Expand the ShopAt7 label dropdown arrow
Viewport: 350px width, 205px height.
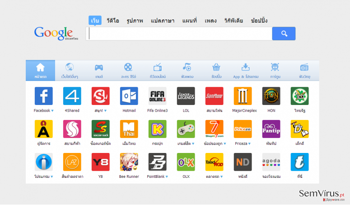click(x=225, y=144)
